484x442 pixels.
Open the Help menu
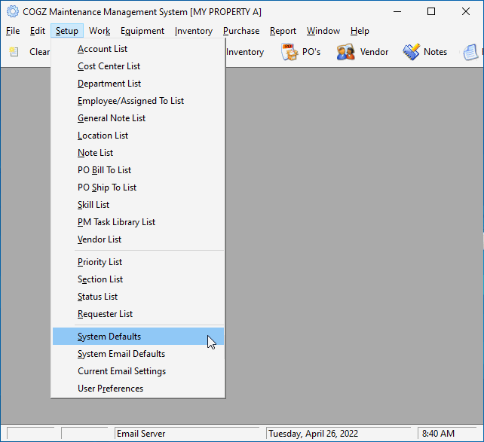point(360,31)
